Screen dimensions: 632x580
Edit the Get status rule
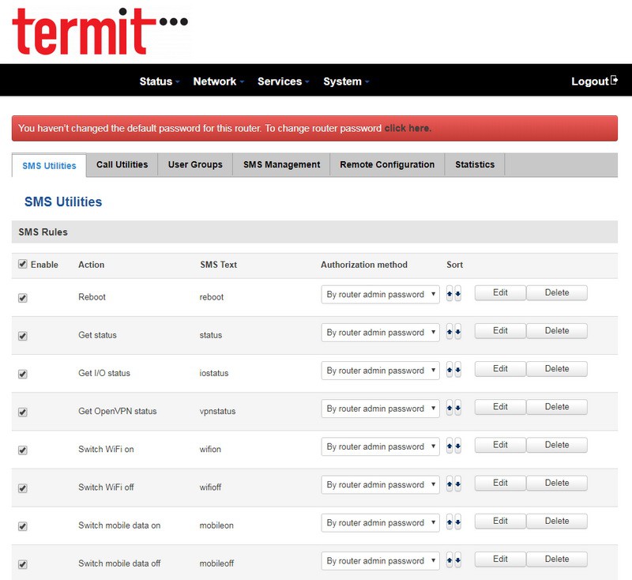[x=500, y=331]
